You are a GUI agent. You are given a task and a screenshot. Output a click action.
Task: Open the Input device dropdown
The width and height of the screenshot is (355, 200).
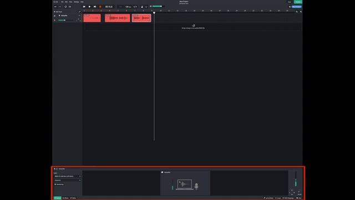tap(67, 176)
